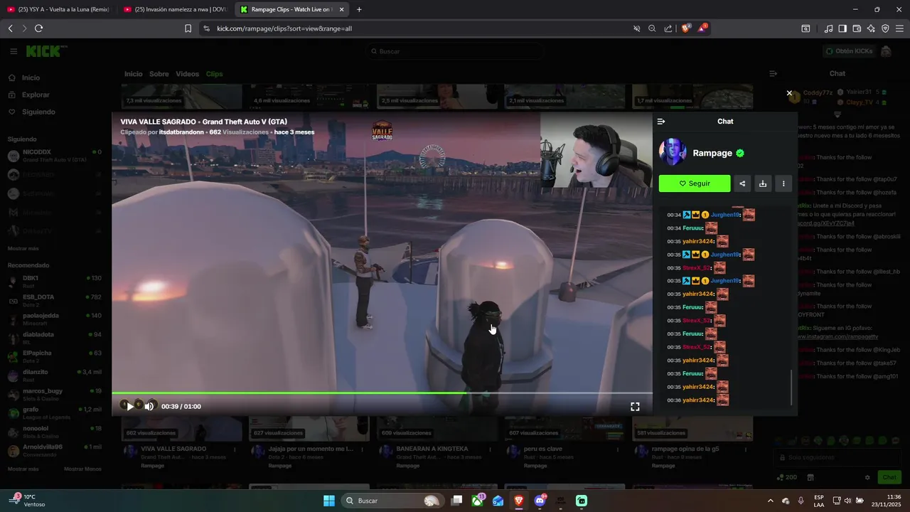910x512 pixels.
Task: Click the green Chat send button
Action: (x=889, y=477)
